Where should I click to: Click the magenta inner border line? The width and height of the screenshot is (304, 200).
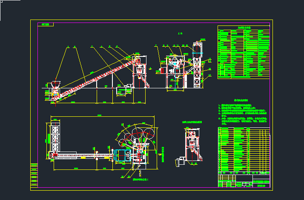[x=38, y=106]
